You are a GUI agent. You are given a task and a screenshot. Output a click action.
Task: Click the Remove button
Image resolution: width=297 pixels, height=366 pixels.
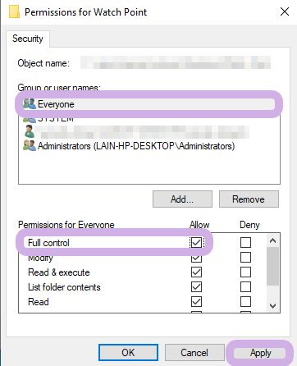pyautogui.click(x=249, y=199)
